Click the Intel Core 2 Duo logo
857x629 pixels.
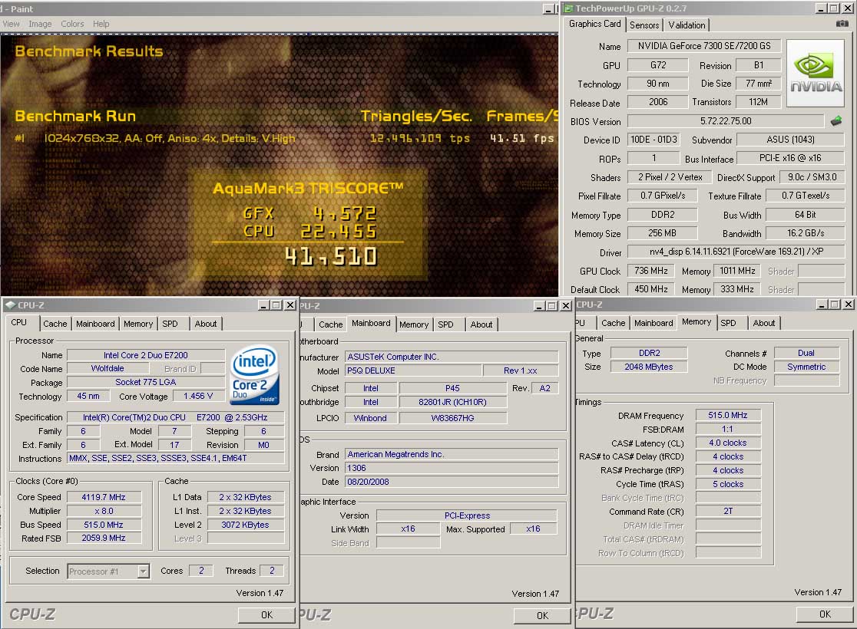click(x=255, y=374)
